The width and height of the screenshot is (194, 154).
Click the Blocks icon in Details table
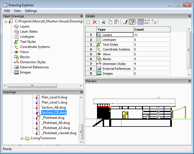tap(99, 59)
